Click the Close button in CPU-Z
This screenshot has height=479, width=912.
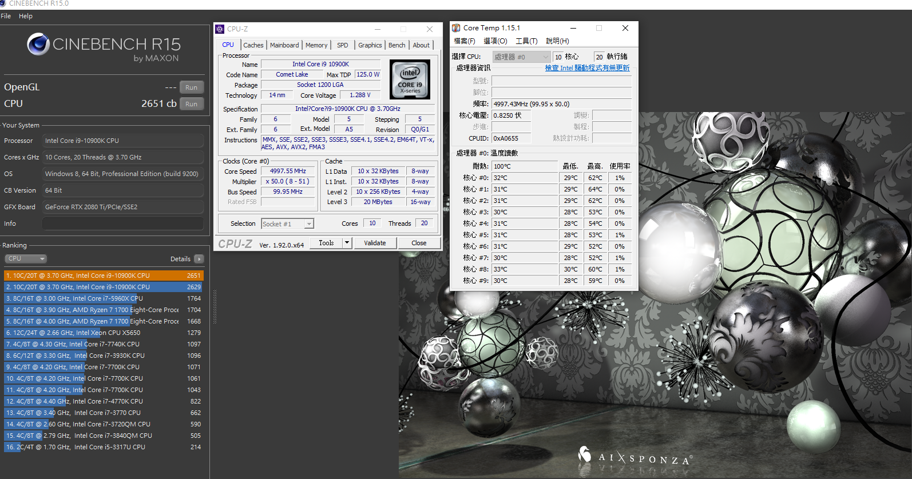(419, 243)
